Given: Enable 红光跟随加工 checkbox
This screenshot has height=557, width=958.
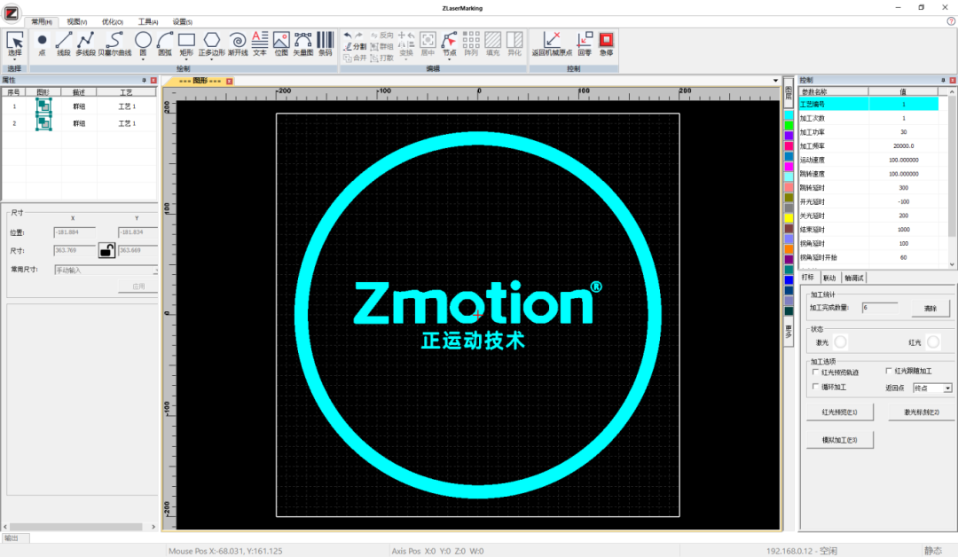Looking at the screenshot, I should pyautogui.click(x=889, y=371).
